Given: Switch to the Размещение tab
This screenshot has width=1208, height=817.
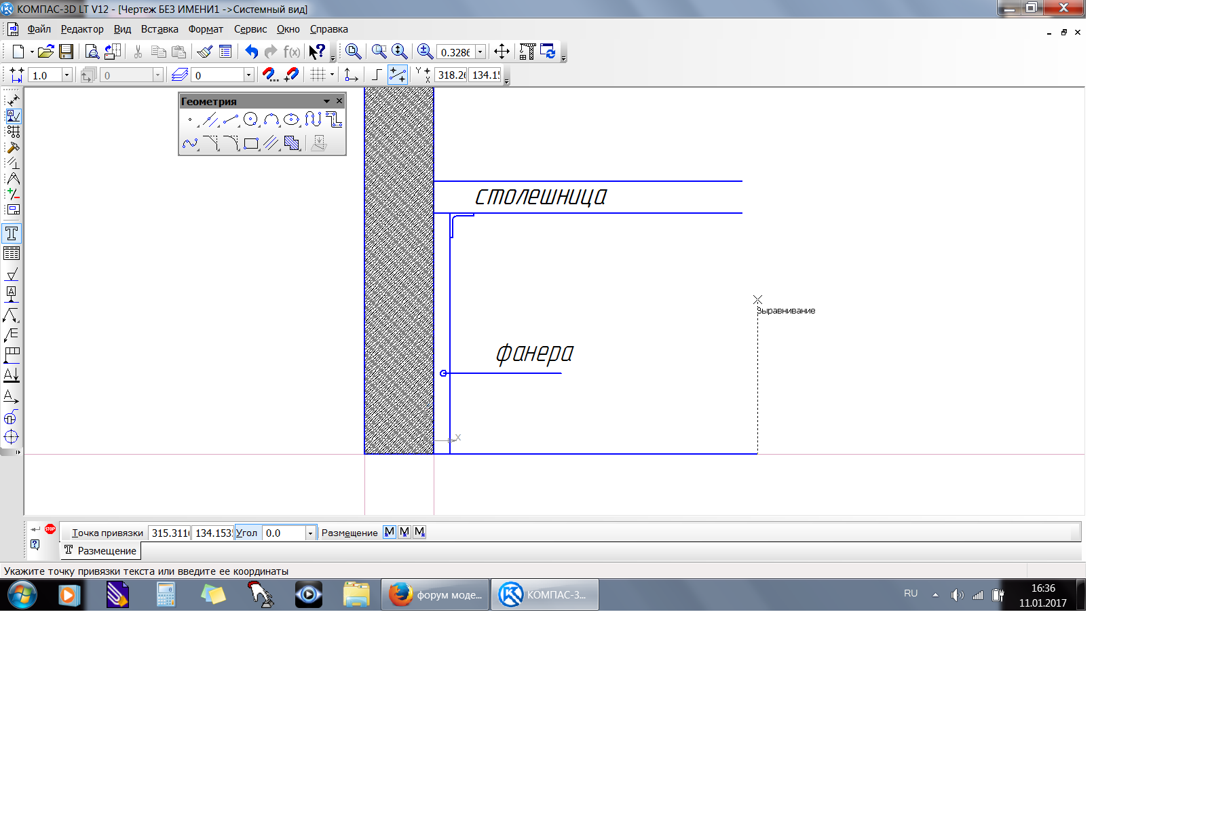Looking at the screenshot, I should click(x=100, y=550).
